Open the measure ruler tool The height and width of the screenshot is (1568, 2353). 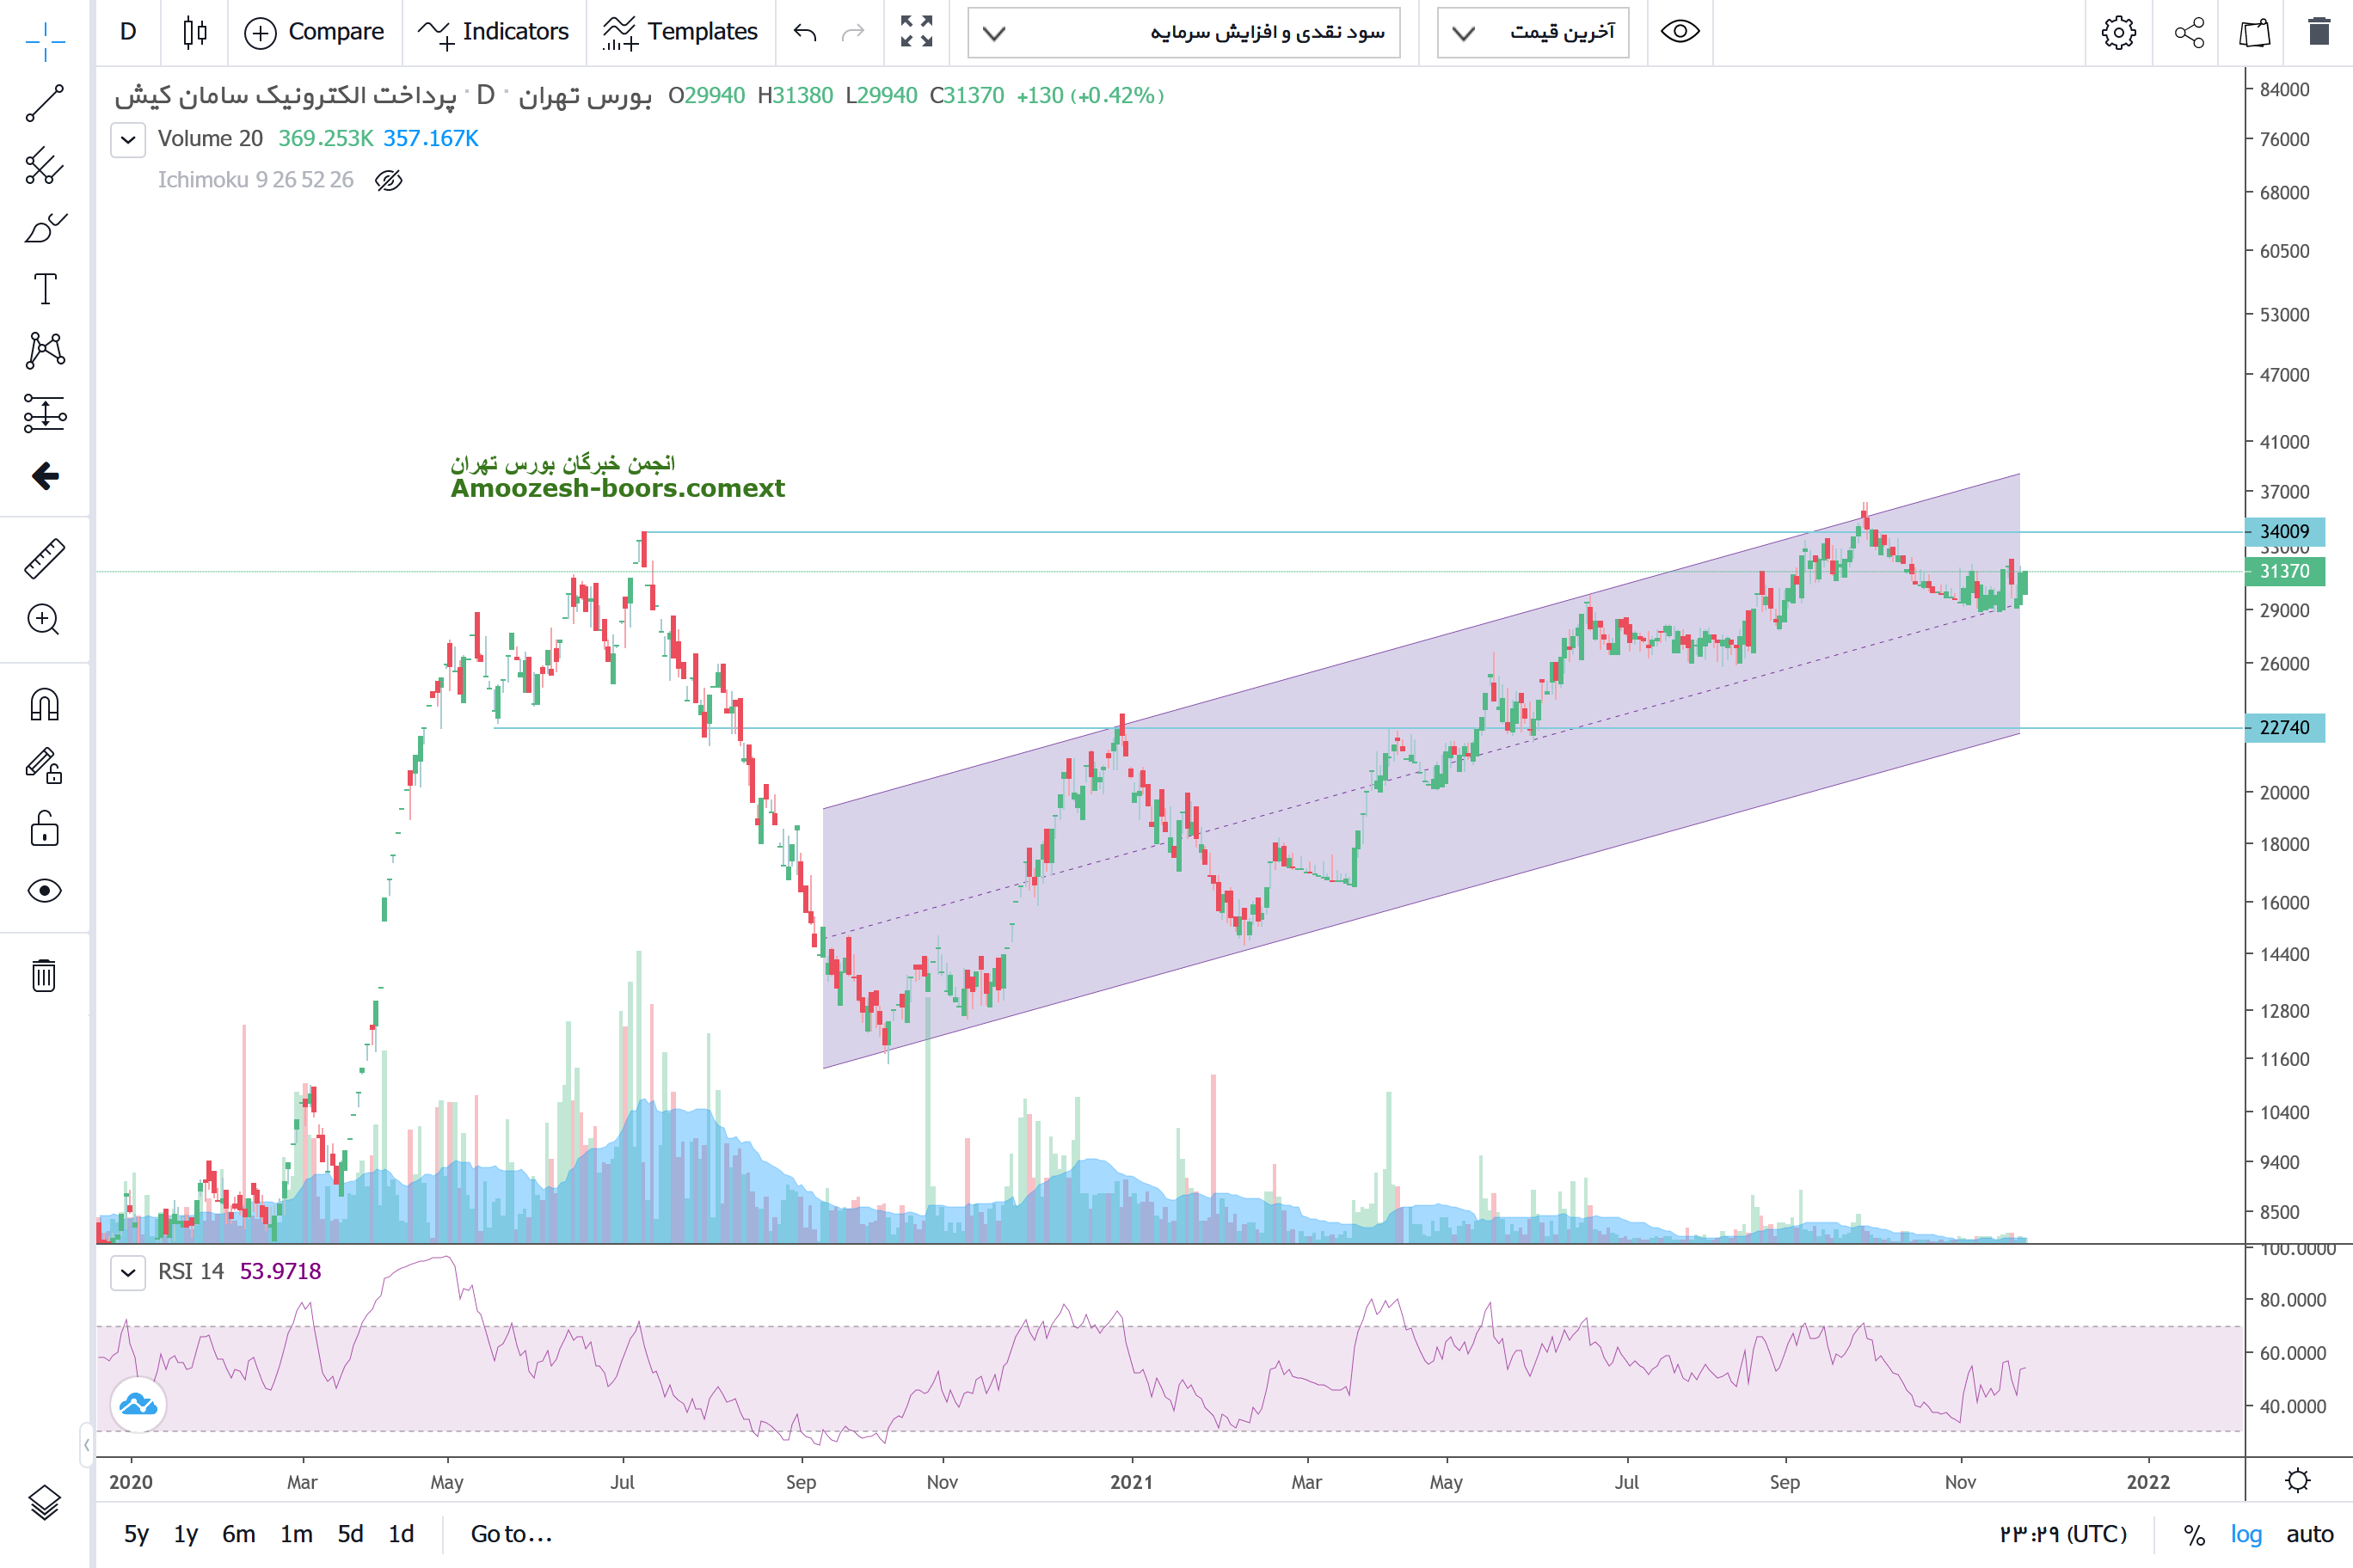44,558
